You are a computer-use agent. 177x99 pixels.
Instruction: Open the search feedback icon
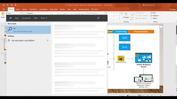coord(98,18)
